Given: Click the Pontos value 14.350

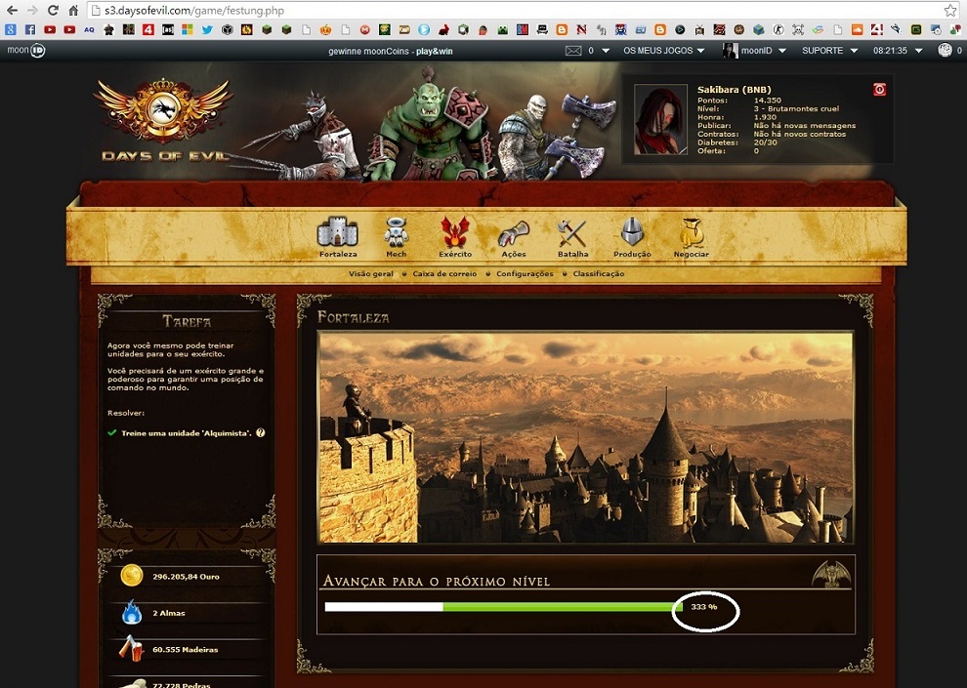Looking at the screenshot, I should click(767, 101).
